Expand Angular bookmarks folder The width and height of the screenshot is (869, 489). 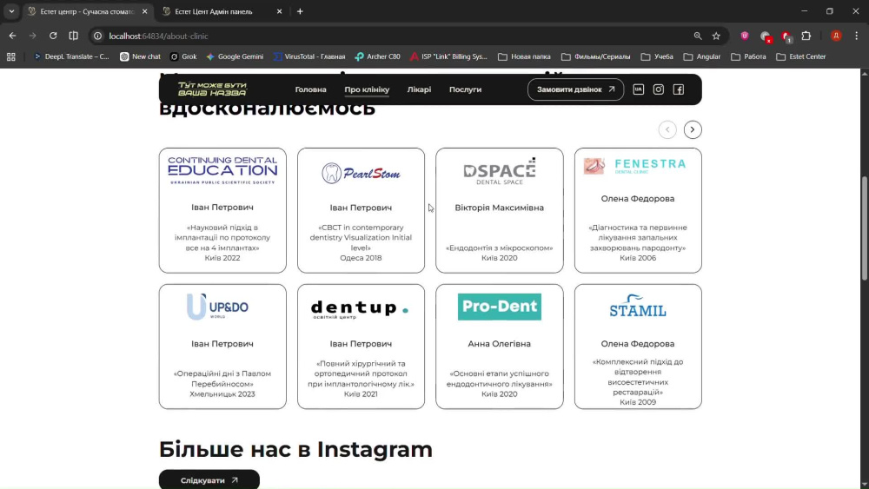[702, 56]
